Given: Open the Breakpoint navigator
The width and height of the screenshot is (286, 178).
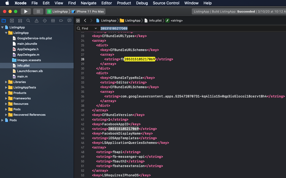Looking at the screenshot, I should point(61,21).
